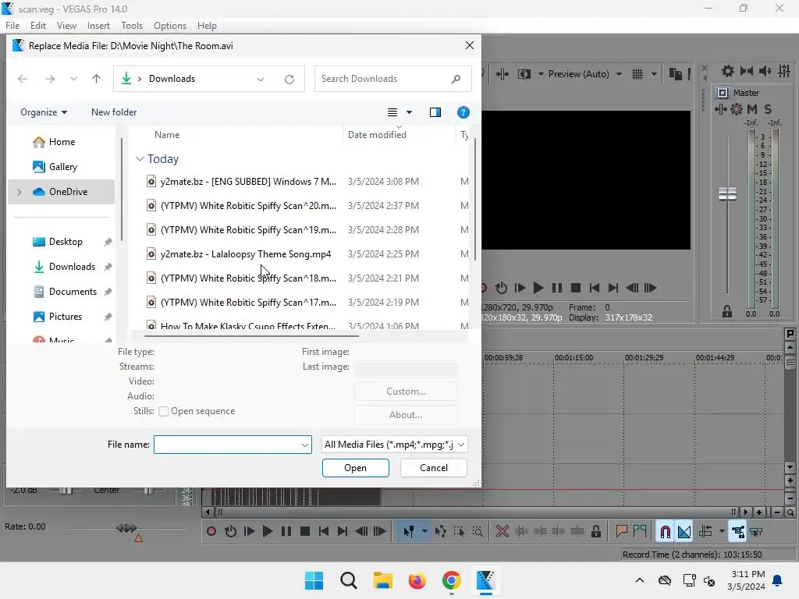
Task: Click New folder in the file dialog
Action: point(114,112)
